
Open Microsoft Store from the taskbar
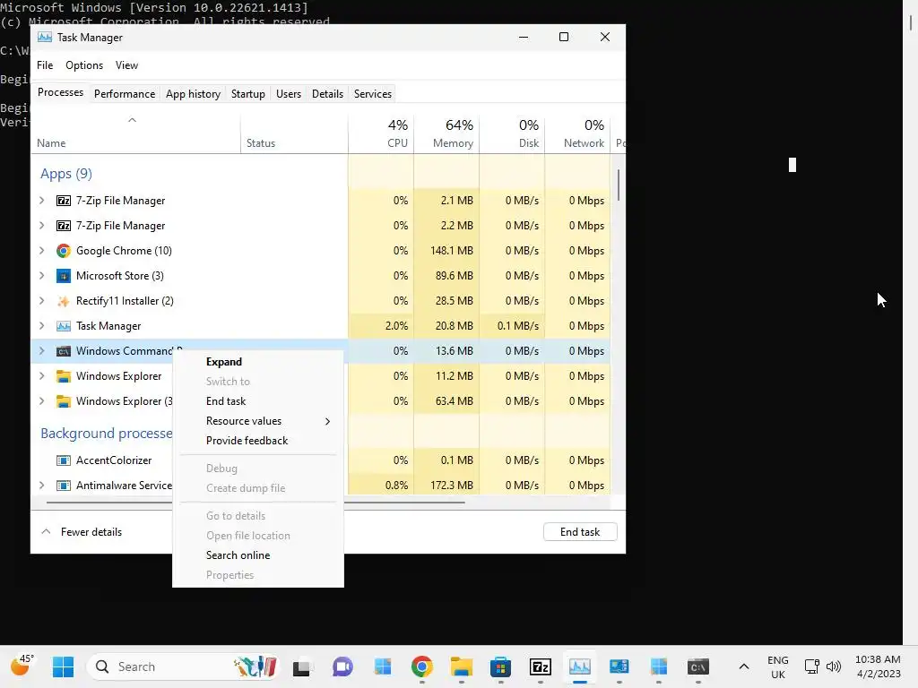pos(500,666)
